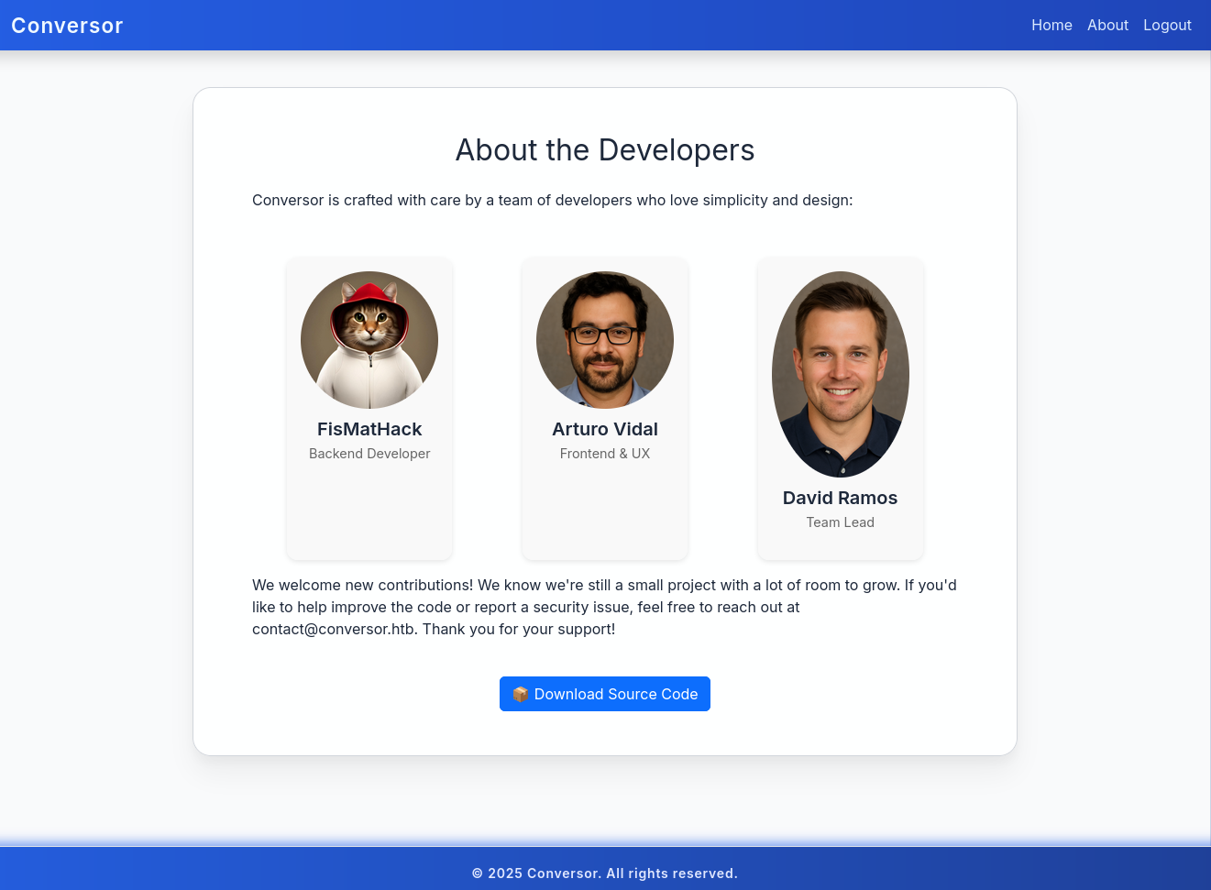Image resolution: width=1211 pixels, height=890 pixels.
Task: Select the David Ramos name heading
Action: coord(840,498)
